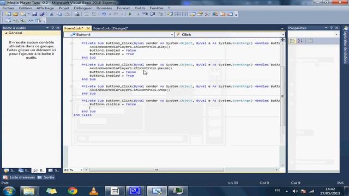This screenshot has width=349, height=196.
Task: Click the volume speaker tray icon
Action: [295, 191]
